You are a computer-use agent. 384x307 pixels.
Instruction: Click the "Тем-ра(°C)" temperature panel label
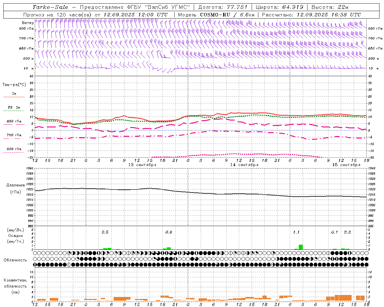point(14,85)
